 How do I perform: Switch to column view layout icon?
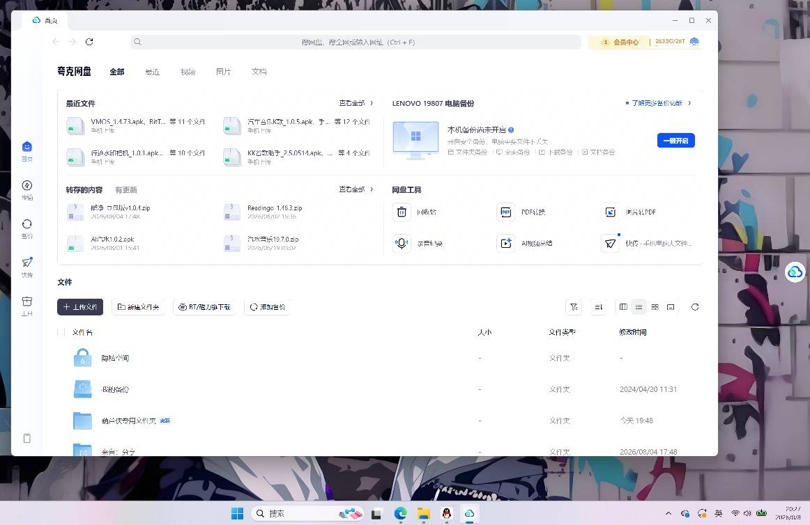tap(623, 307)
